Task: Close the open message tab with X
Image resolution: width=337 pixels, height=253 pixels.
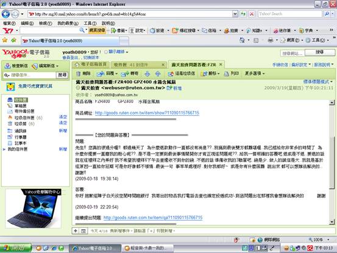Action: click(x=221, y=65)
